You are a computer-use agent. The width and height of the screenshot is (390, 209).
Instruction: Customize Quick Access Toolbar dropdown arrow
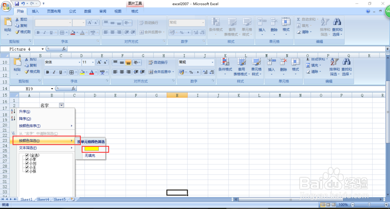tap(44, 4)
